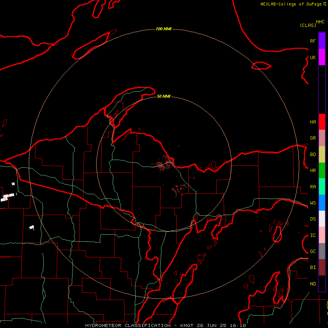The width and height of the screenshot is (328, 328).
Task: Click the [CLAS] units label
Action: point(308,25)
